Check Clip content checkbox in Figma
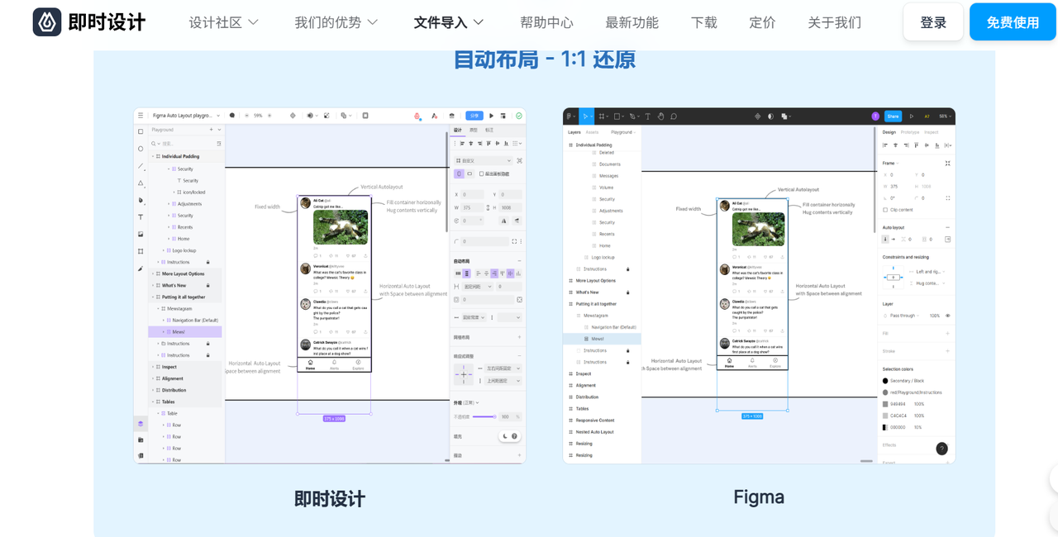Image resolution: width=1058 pixels, height=537 pixels. coord(886,210)
